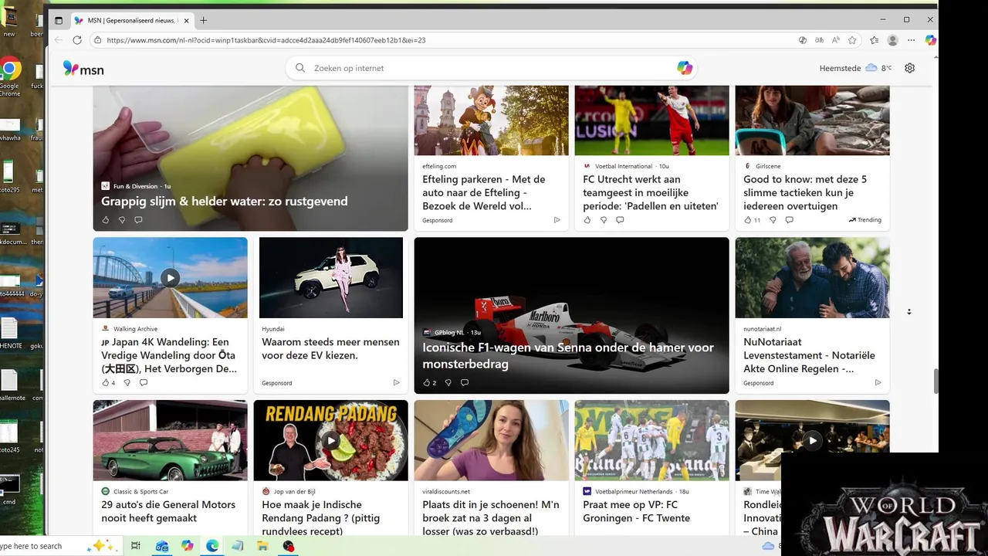This screenshot has height=556, width=988.
Task: Dislike the Senna F1-wagen article
Action: pos(448,383)
